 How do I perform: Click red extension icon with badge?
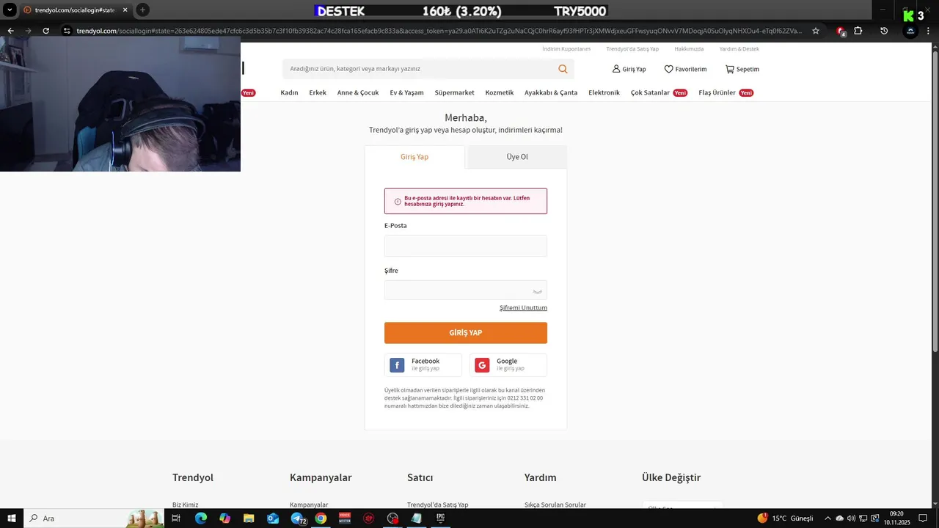click(x=841, y=32)
